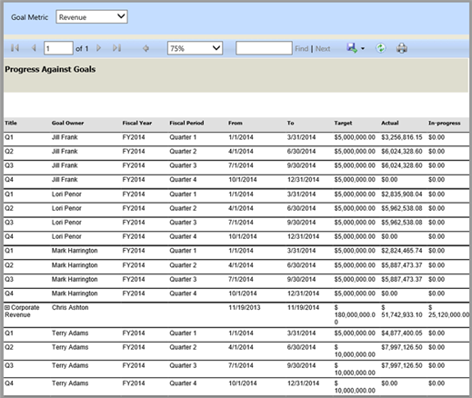Click the Fiscal Year column header
Image resolution: width=472 pixels, height=398 pixels.
coord(137,123)
